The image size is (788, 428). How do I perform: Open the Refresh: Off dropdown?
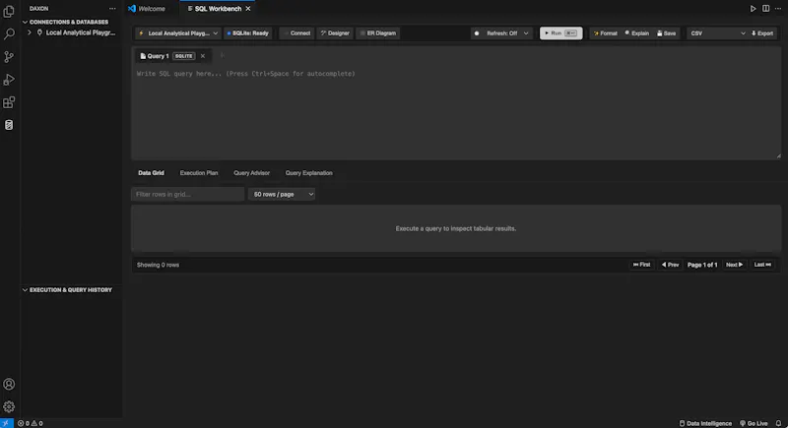point(501,33)
